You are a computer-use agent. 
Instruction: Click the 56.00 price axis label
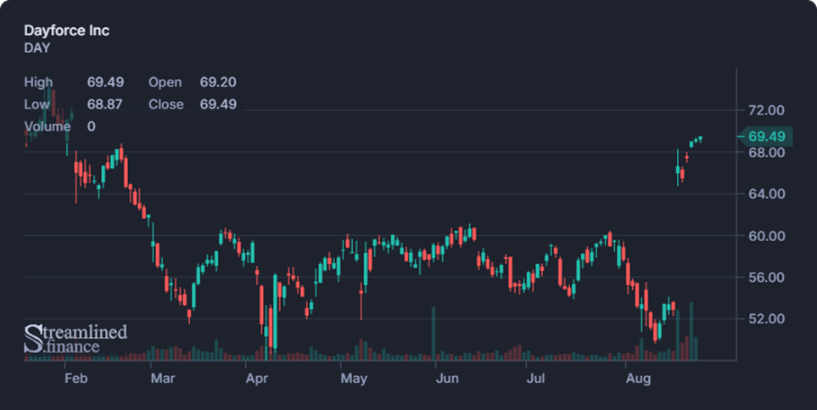tap(766, 277)
